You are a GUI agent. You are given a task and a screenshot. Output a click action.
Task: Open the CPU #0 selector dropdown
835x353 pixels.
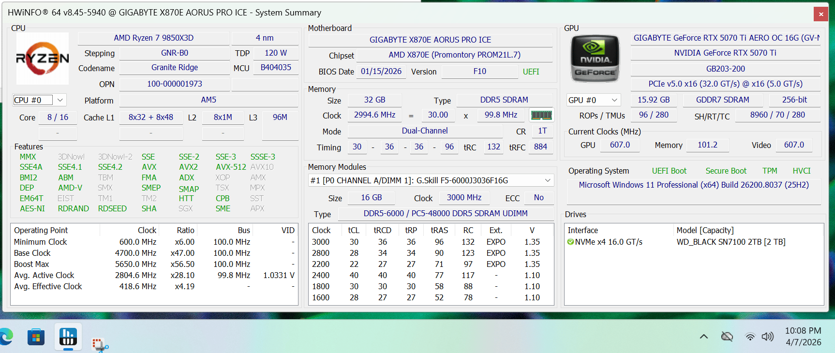click(40, 100)
